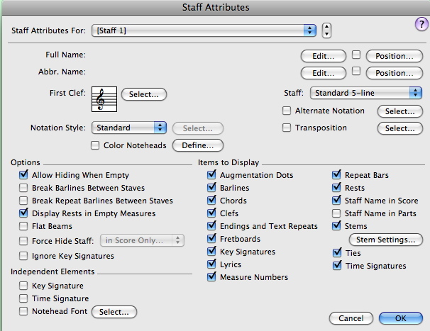
Task: Expand the Notation Style dropdown
Action: pos(129,128)
